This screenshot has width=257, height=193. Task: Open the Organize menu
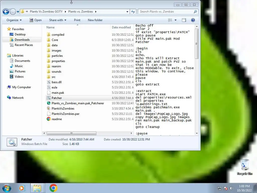click(x=14, y=20)
